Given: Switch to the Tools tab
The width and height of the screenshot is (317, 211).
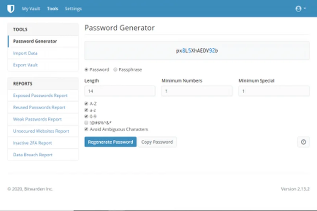Looking at the screenshot, I should click(52, 9).
